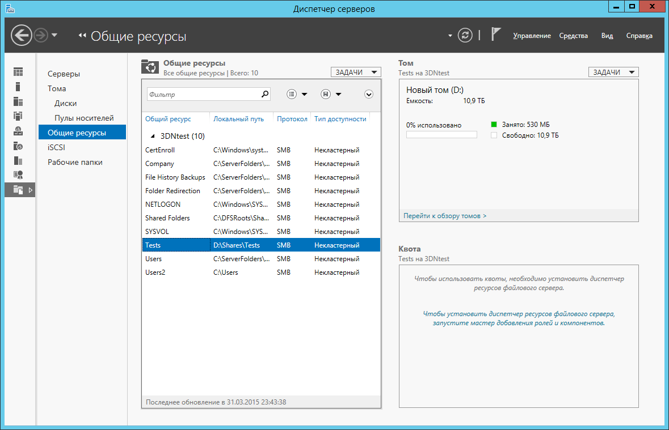
Task: Select the All Servers icon in sidebar
Action: pyautogui.click(x=19, y=101)
